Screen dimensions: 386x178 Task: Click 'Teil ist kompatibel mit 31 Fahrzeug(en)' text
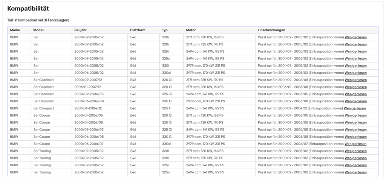tap(38, 20)
